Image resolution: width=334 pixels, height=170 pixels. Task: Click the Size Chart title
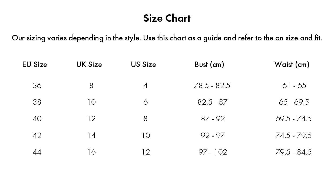[x=167, y=18]
